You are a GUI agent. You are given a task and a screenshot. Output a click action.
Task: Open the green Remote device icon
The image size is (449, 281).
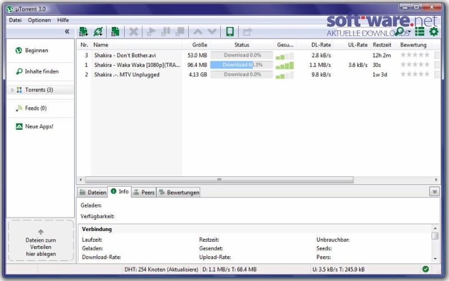pos(230,31)
